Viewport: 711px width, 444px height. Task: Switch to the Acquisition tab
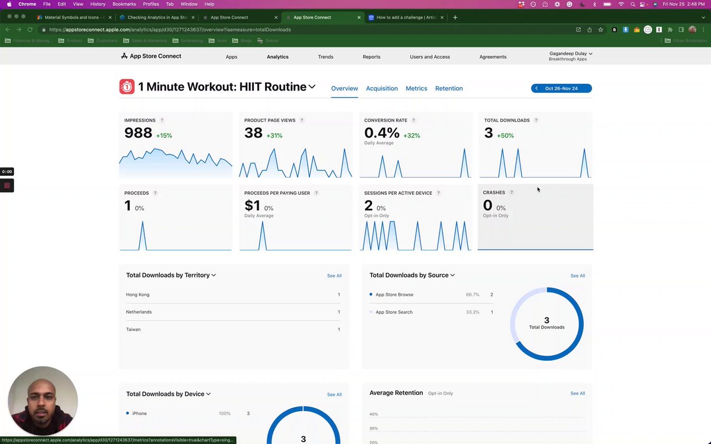point(382,88)
